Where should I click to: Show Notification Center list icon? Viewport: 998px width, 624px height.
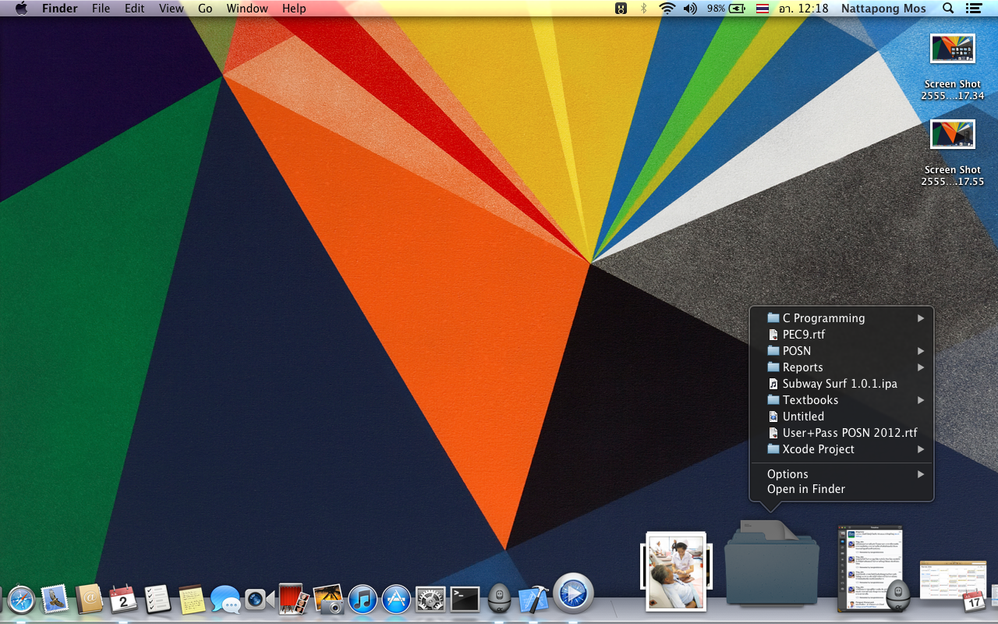(x=973, y=9)
